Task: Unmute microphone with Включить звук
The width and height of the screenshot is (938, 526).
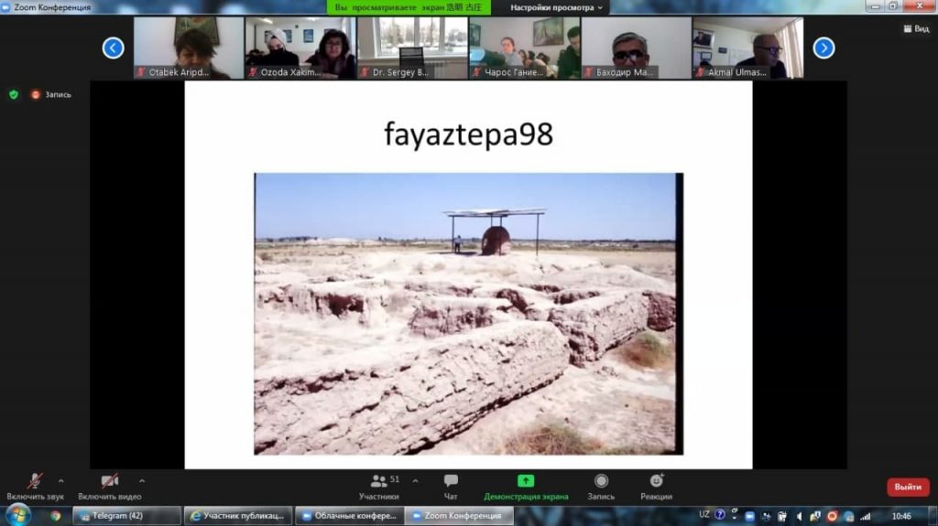Action: (x=35, y=486)
